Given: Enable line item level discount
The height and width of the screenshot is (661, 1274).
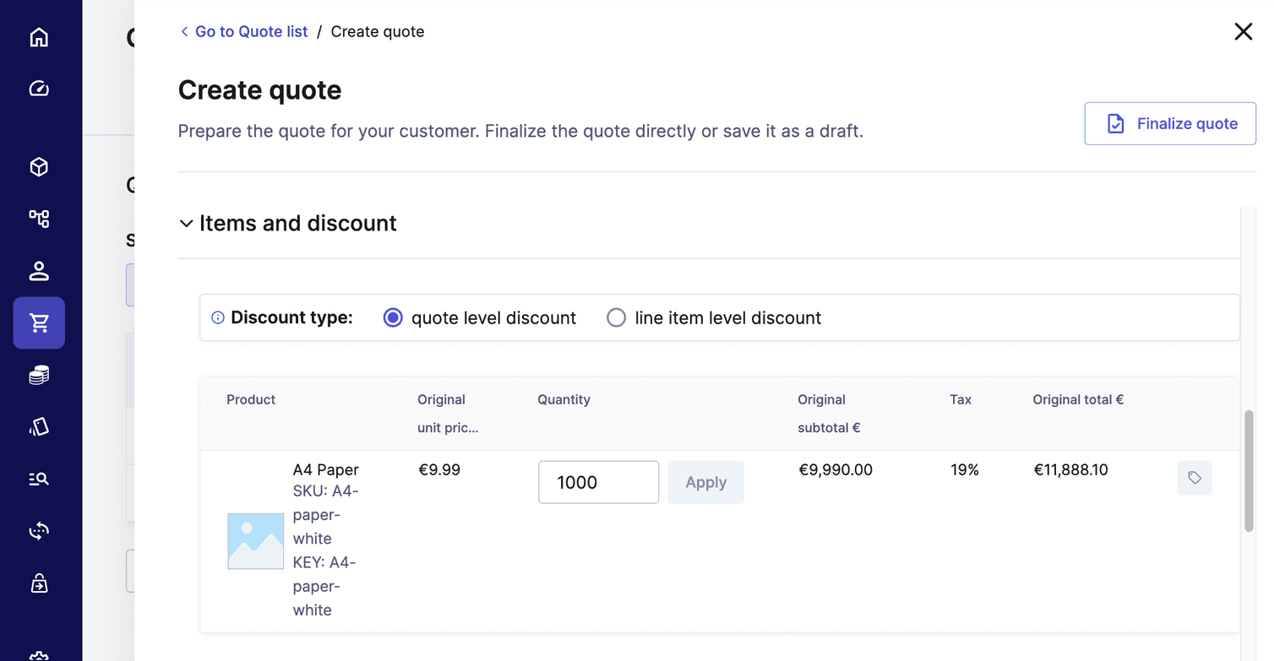Looking at the screenshot, I should pos(616,317).
